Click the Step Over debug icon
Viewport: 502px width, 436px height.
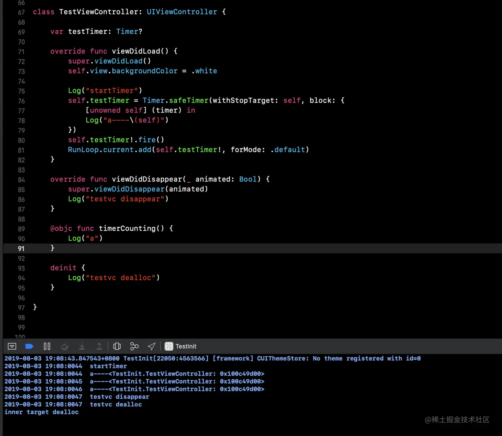coord(64,347)
